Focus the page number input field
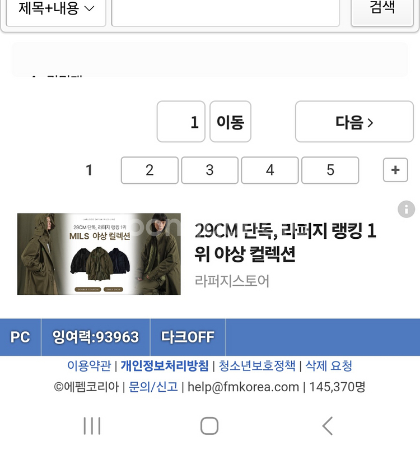This screenshot has height=454, width=420. (181, 122)
